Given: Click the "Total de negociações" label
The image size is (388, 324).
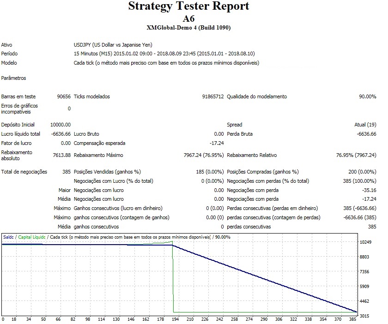Looking at the screenshot, I should point(24,172).
